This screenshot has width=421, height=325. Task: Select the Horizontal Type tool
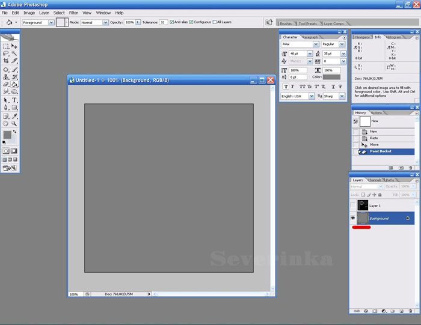pyautogui.click(x=14, y=100)
